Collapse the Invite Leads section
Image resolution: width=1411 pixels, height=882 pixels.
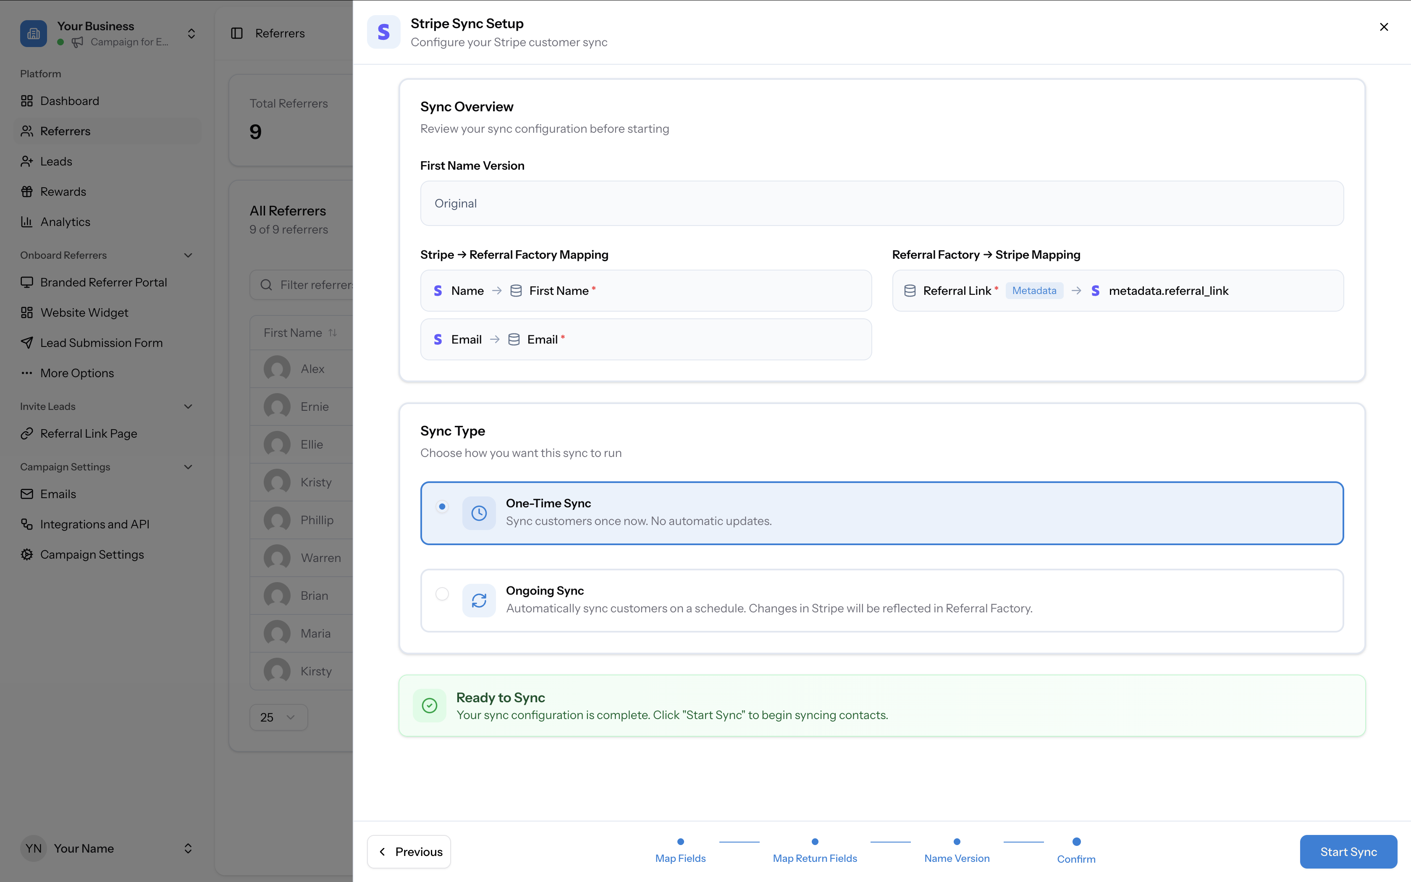[x=188, y=406]
